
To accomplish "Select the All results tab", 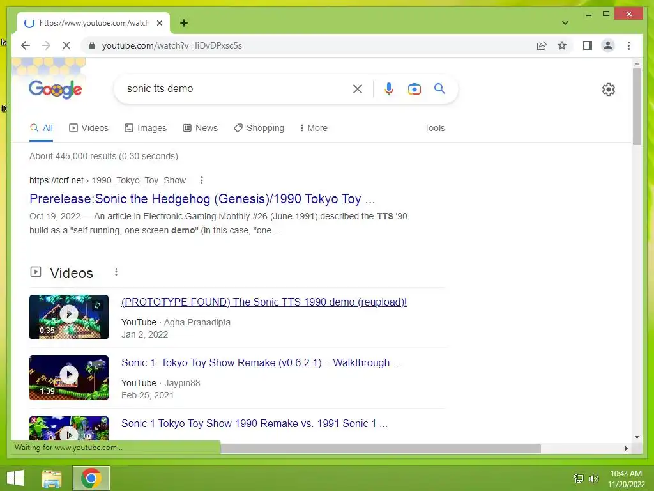I will point(42,128).
